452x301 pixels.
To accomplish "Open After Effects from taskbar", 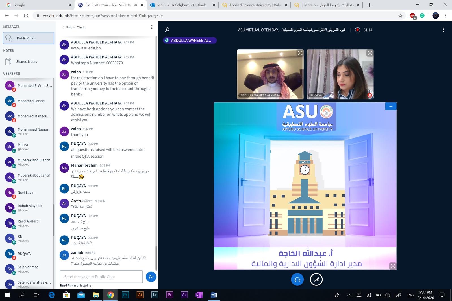I will coord(184,295).
